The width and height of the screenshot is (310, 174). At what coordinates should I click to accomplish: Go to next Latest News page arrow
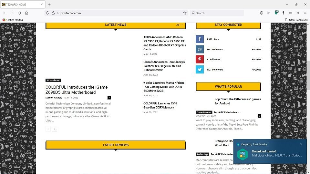coord(55,129)
